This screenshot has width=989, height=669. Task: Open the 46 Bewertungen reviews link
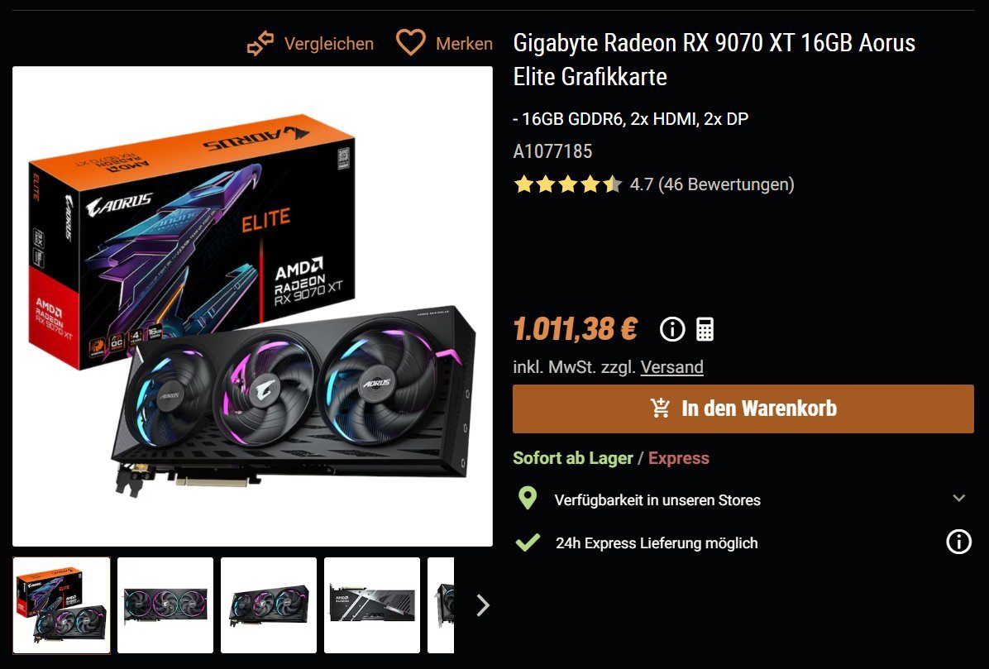click(x=725, y=184)
